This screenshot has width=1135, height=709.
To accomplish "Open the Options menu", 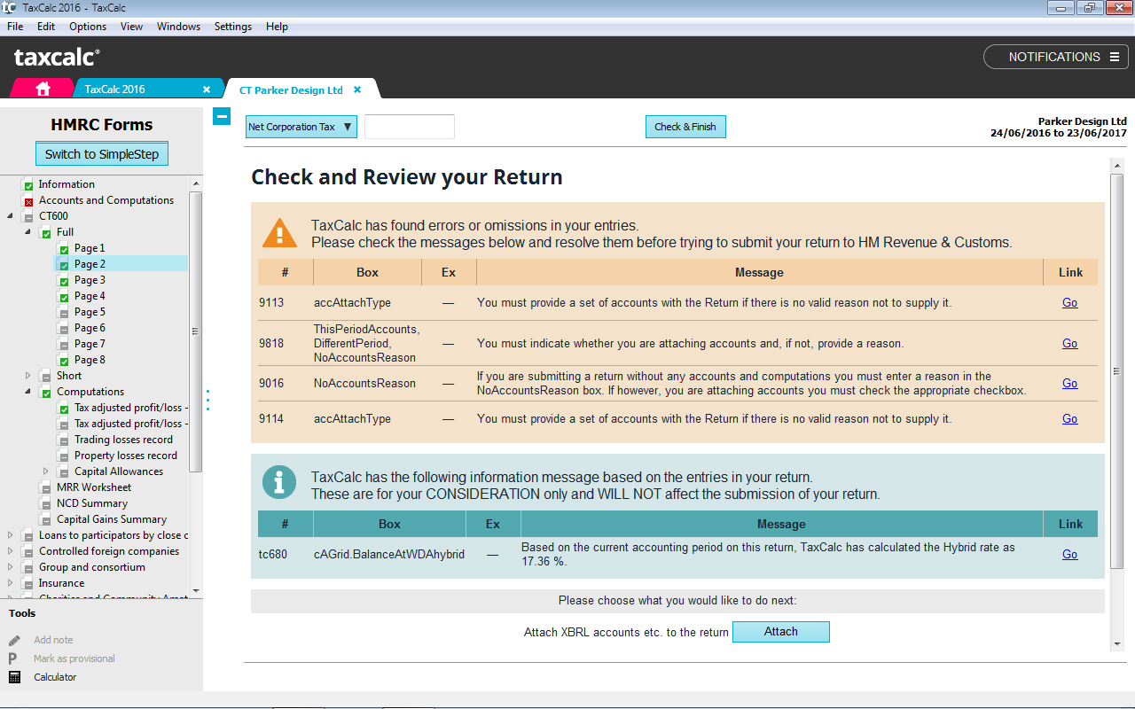I will click(x=87, y=27).
